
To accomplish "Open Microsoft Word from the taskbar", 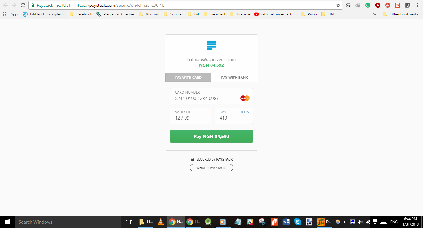I will point(286,222).
